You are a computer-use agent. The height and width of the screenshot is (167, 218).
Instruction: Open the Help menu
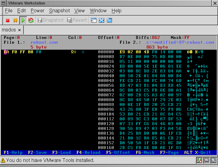(x=116, y=11)
